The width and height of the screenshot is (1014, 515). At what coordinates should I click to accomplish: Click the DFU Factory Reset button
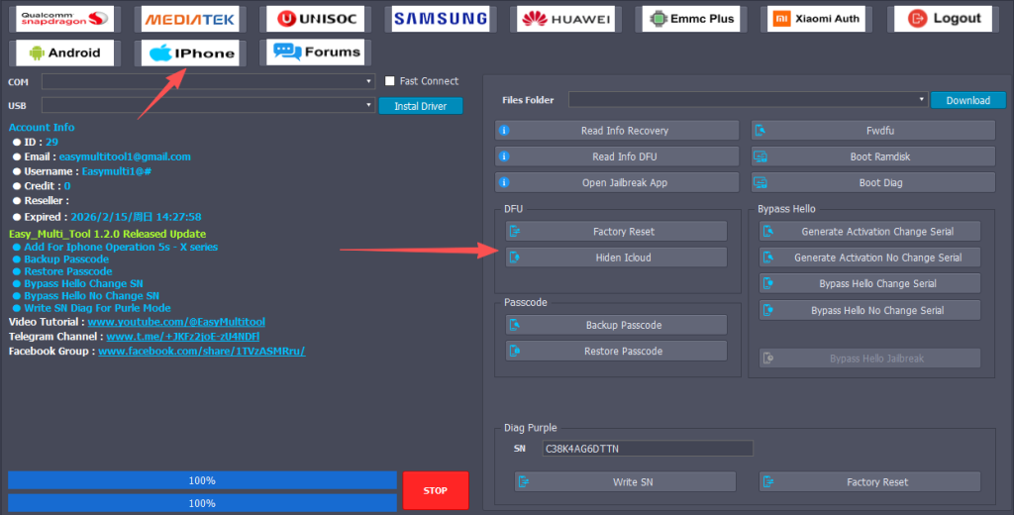point(616,232)
